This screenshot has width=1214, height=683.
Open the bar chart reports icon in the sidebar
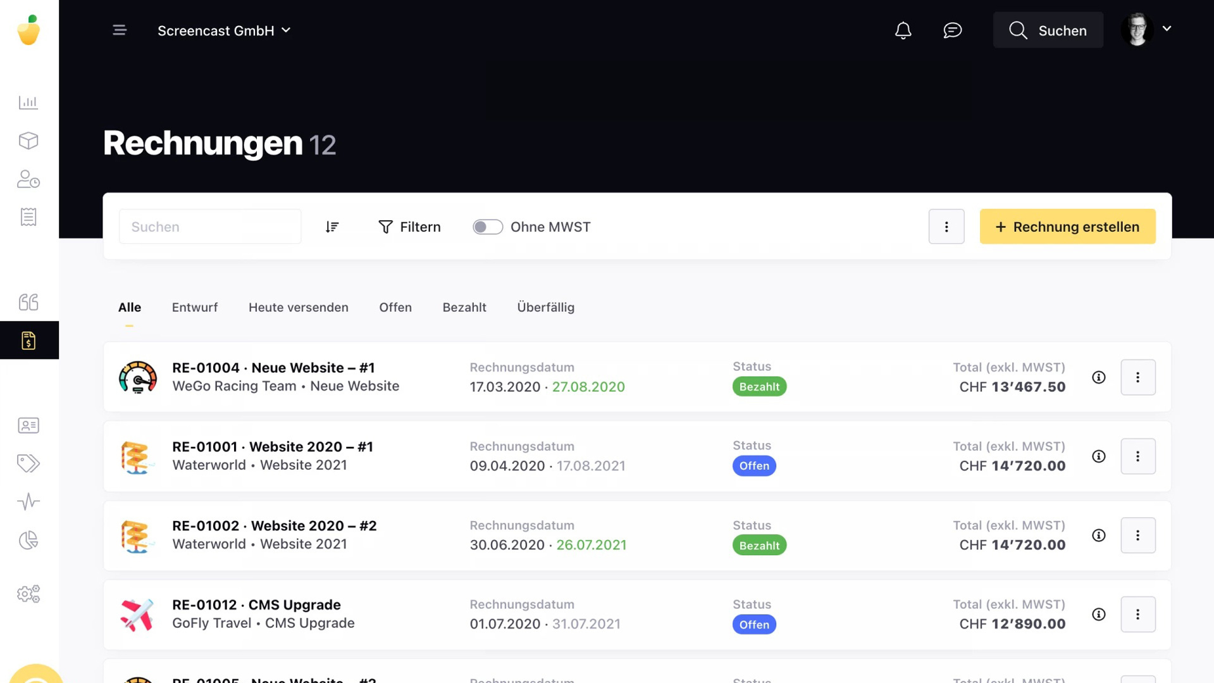[28, 102]
